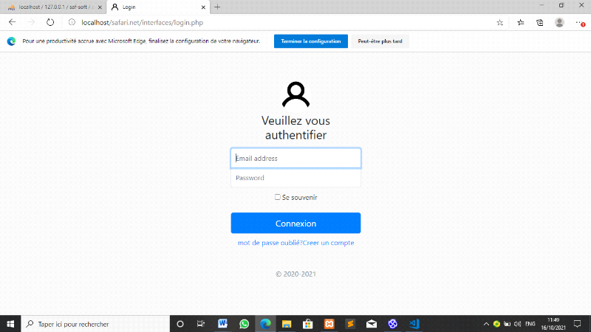Click the taskbar search box

[x=95, y=324]
